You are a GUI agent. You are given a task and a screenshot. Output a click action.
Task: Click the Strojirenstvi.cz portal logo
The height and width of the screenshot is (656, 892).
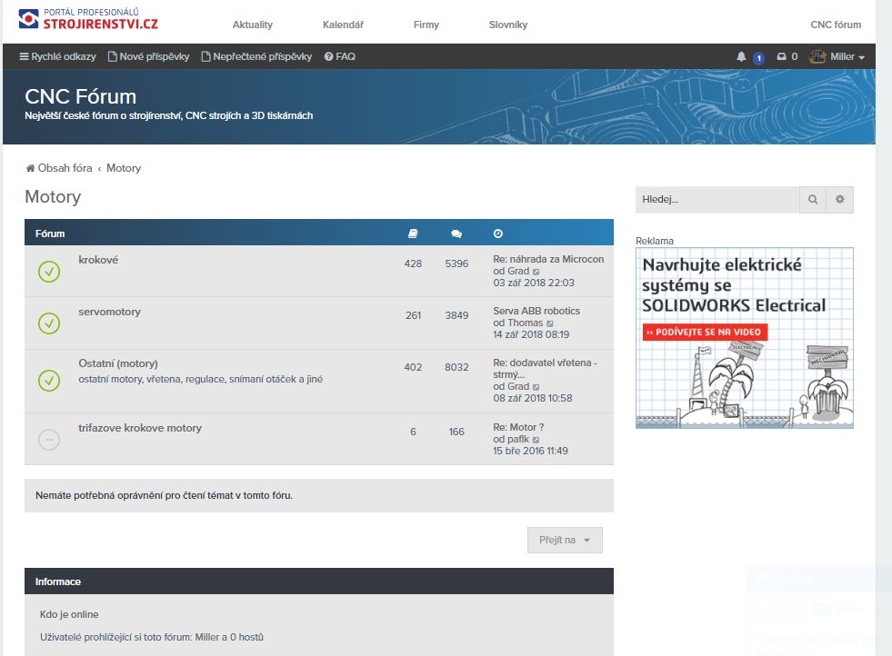click(x=87, y=18)
